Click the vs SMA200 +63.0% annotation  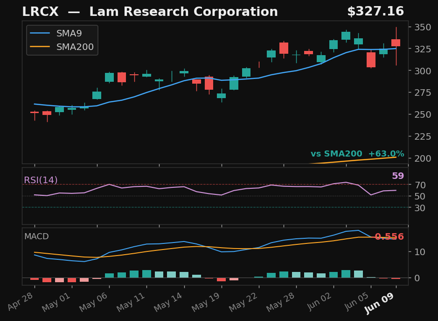coord(357,154)
